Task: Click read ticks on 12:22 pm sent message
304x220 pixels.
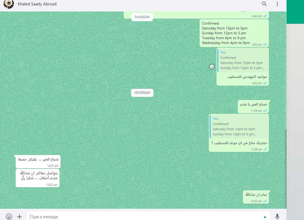Action: [265, 201]
